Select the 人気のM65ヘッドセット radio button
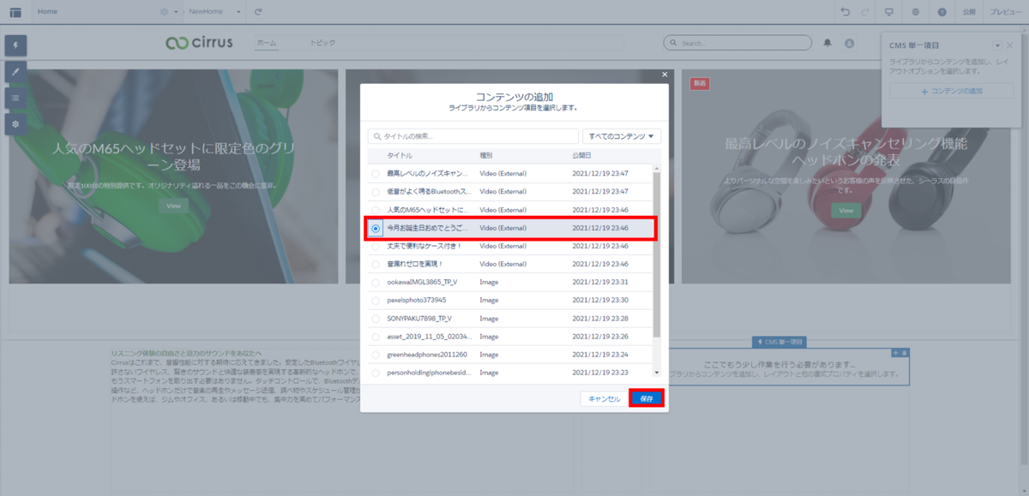The height and width of the screenshot is (496, 1029). tap(376, 210)
